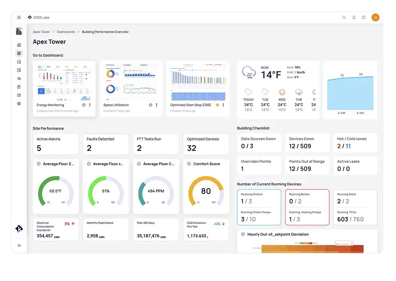
Task: Expand the sidebar with the bottom arrow
Action: pyautogui.click(x=19, y=245)
